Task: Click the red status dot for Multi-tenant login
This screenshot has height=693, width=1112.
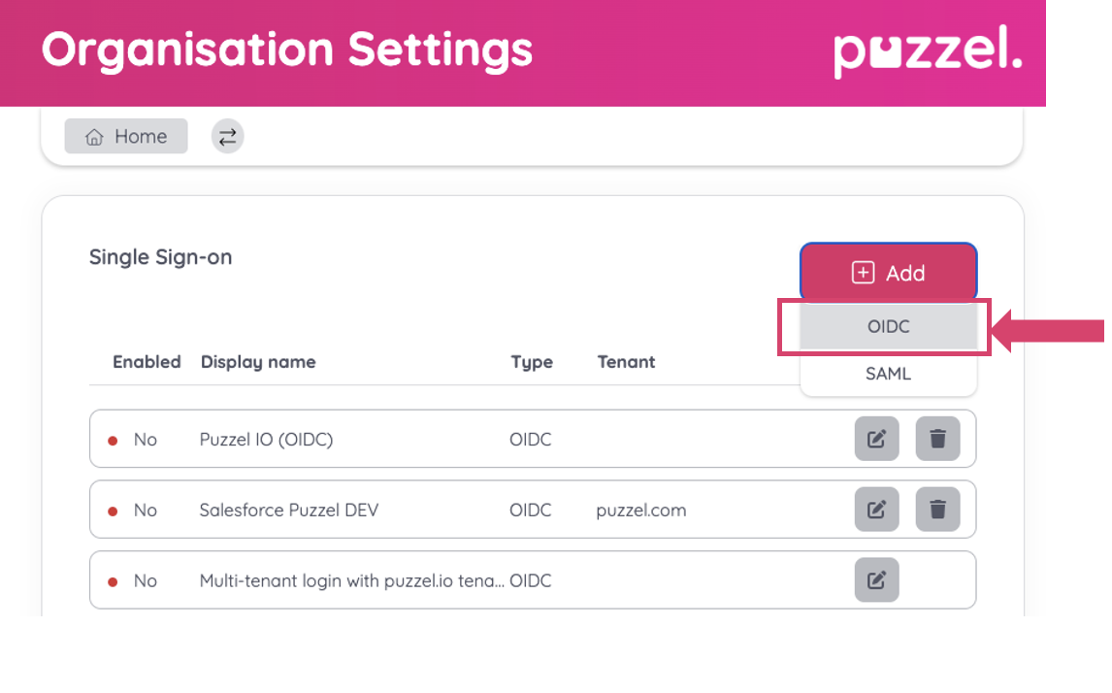Action: coord(113,582)
